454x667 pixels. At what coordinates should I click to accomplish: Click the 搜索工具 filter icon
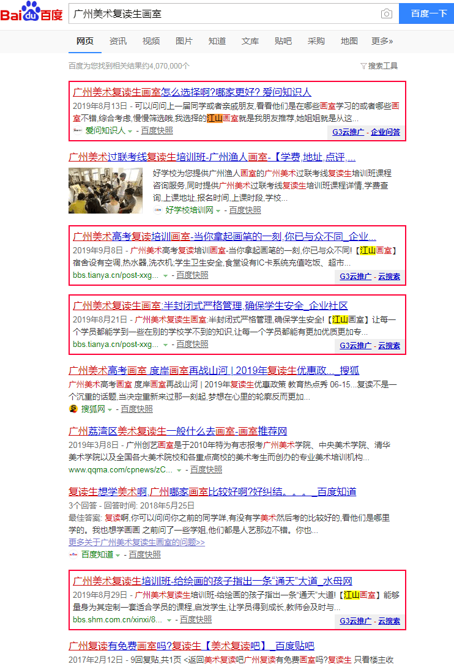(x=363, y=66)
